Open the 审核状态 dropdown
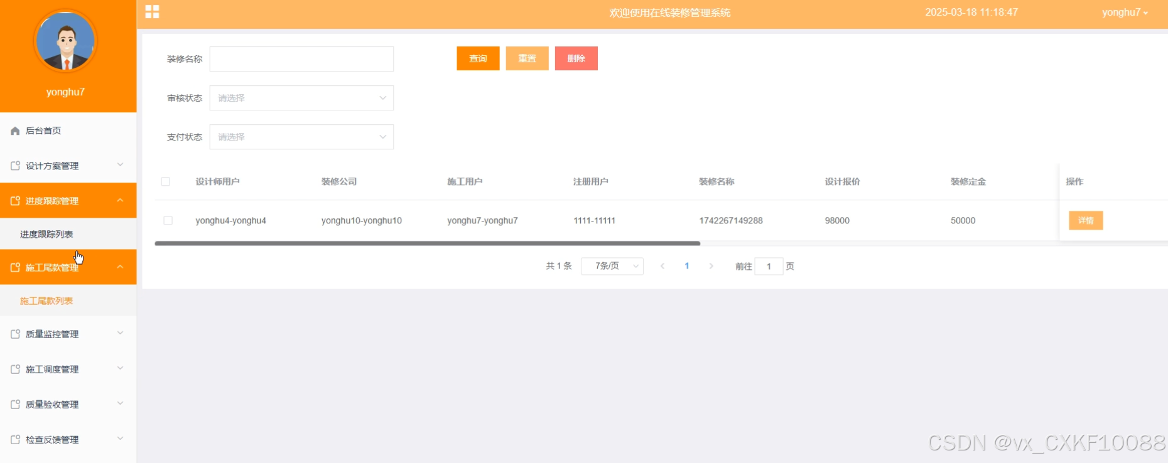 pyautogui.click(x=301, y=98)
